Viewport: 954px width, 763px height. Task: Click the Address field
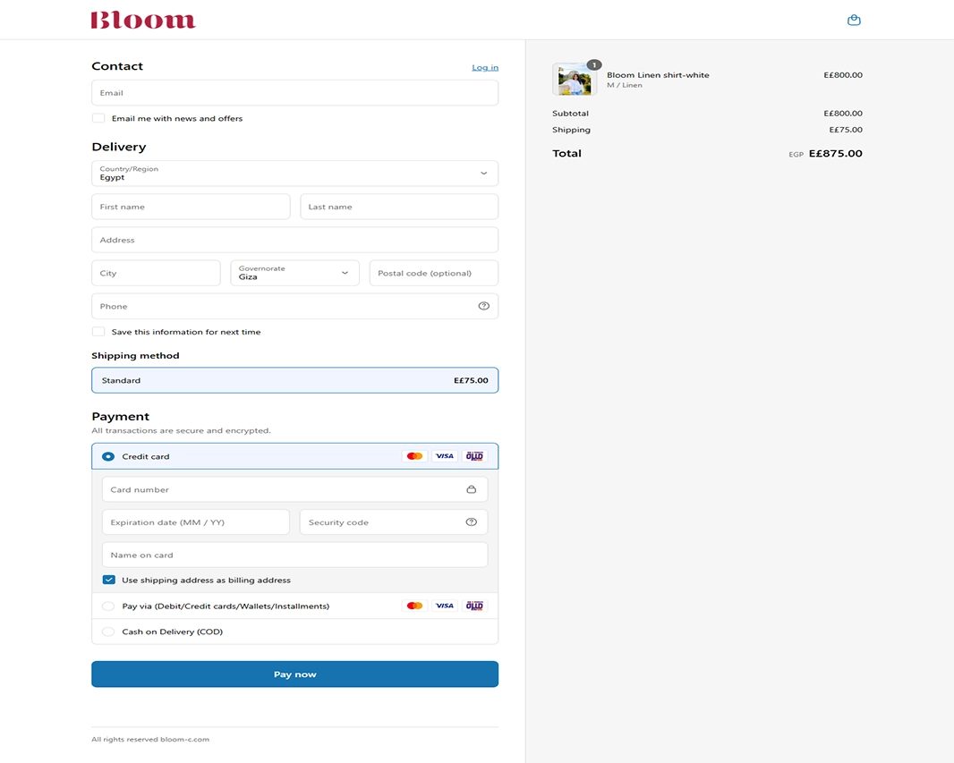(x=295, y=240)
